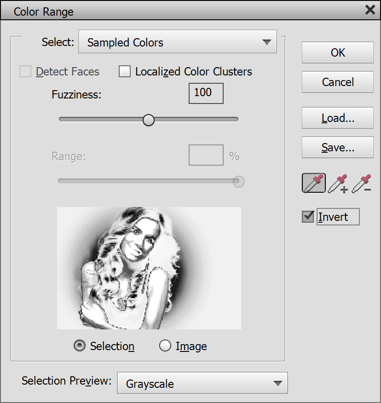
Task: Click the Range slider handle
Action: tap(238, 181)
